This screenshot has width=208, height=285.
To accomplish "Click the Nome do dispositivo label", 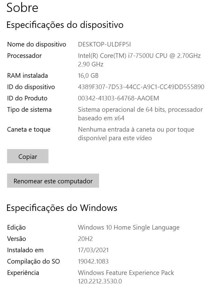I will 37,44.
